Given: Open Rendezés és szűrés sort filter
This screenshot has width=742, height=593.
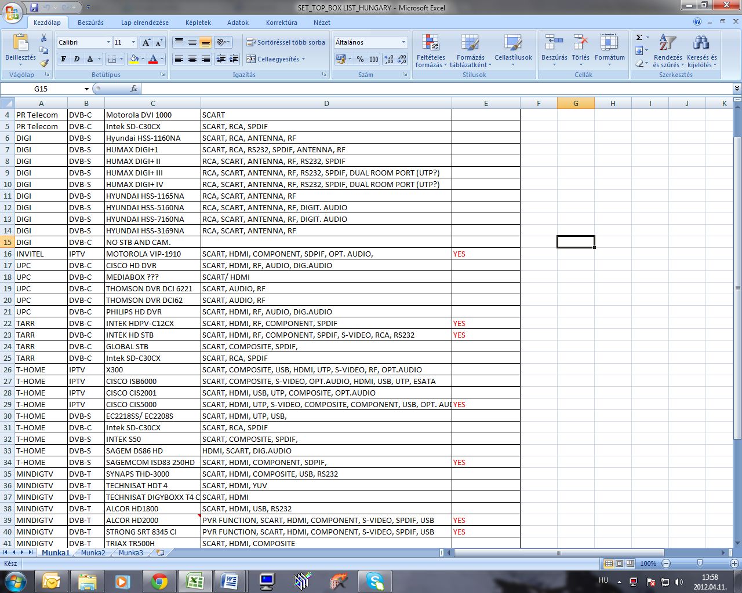Looking at the screenshot, I should pos(668,51).
